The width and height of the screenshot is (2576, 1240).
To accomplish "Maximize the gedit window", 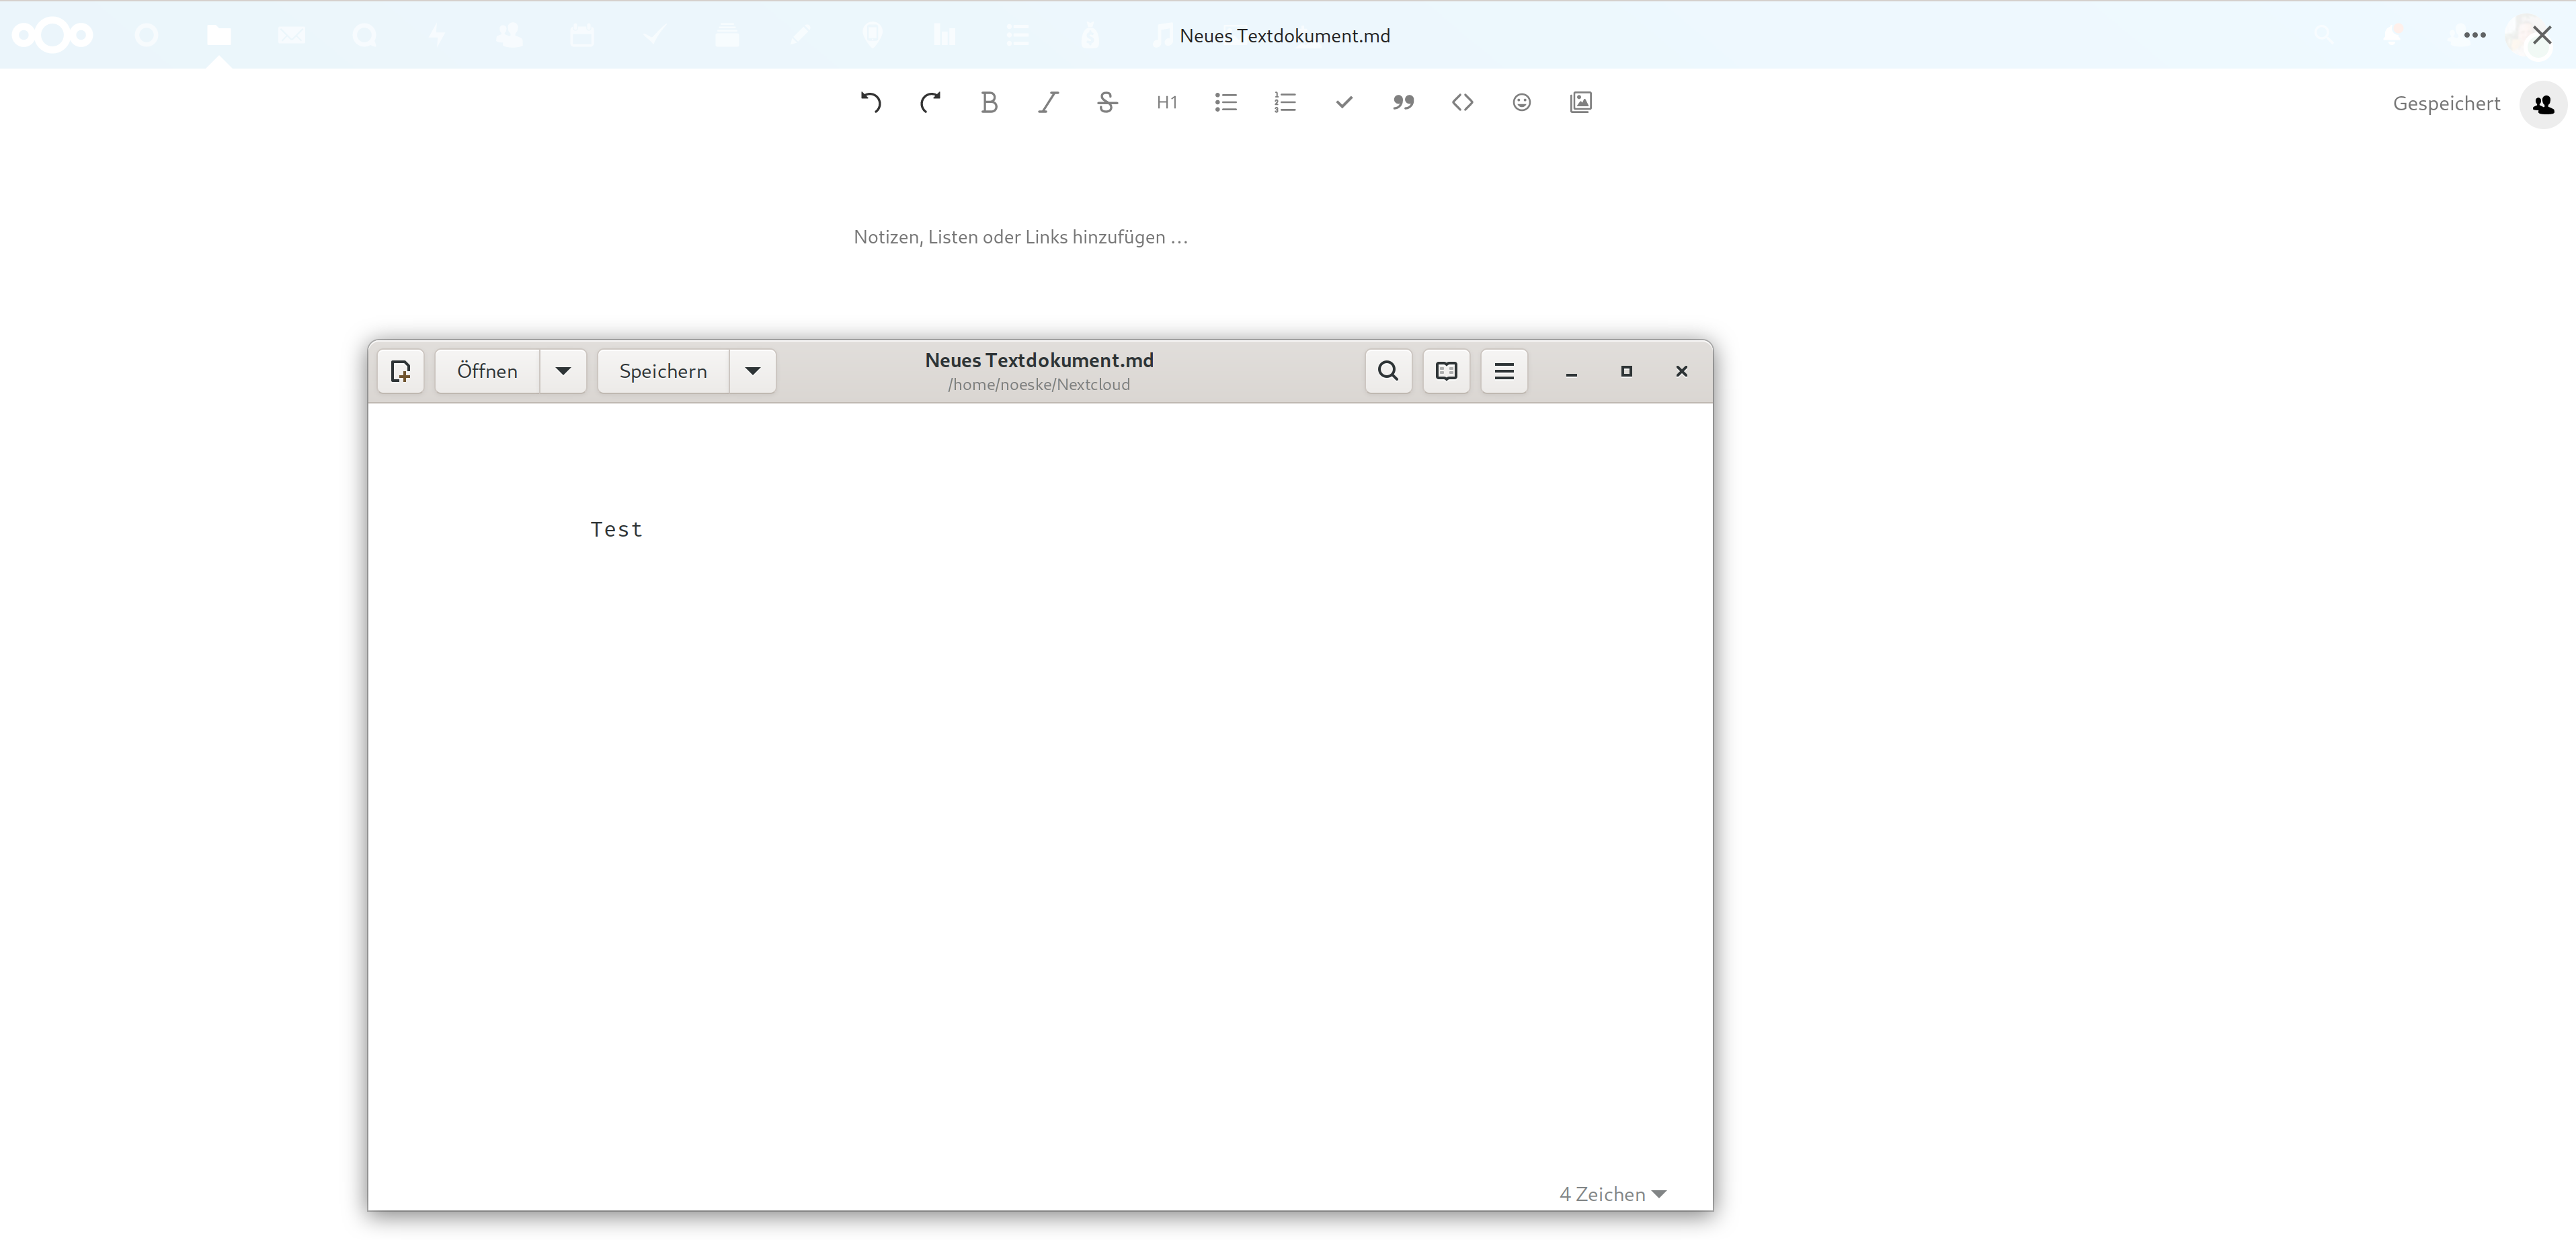I will 1626,371.
